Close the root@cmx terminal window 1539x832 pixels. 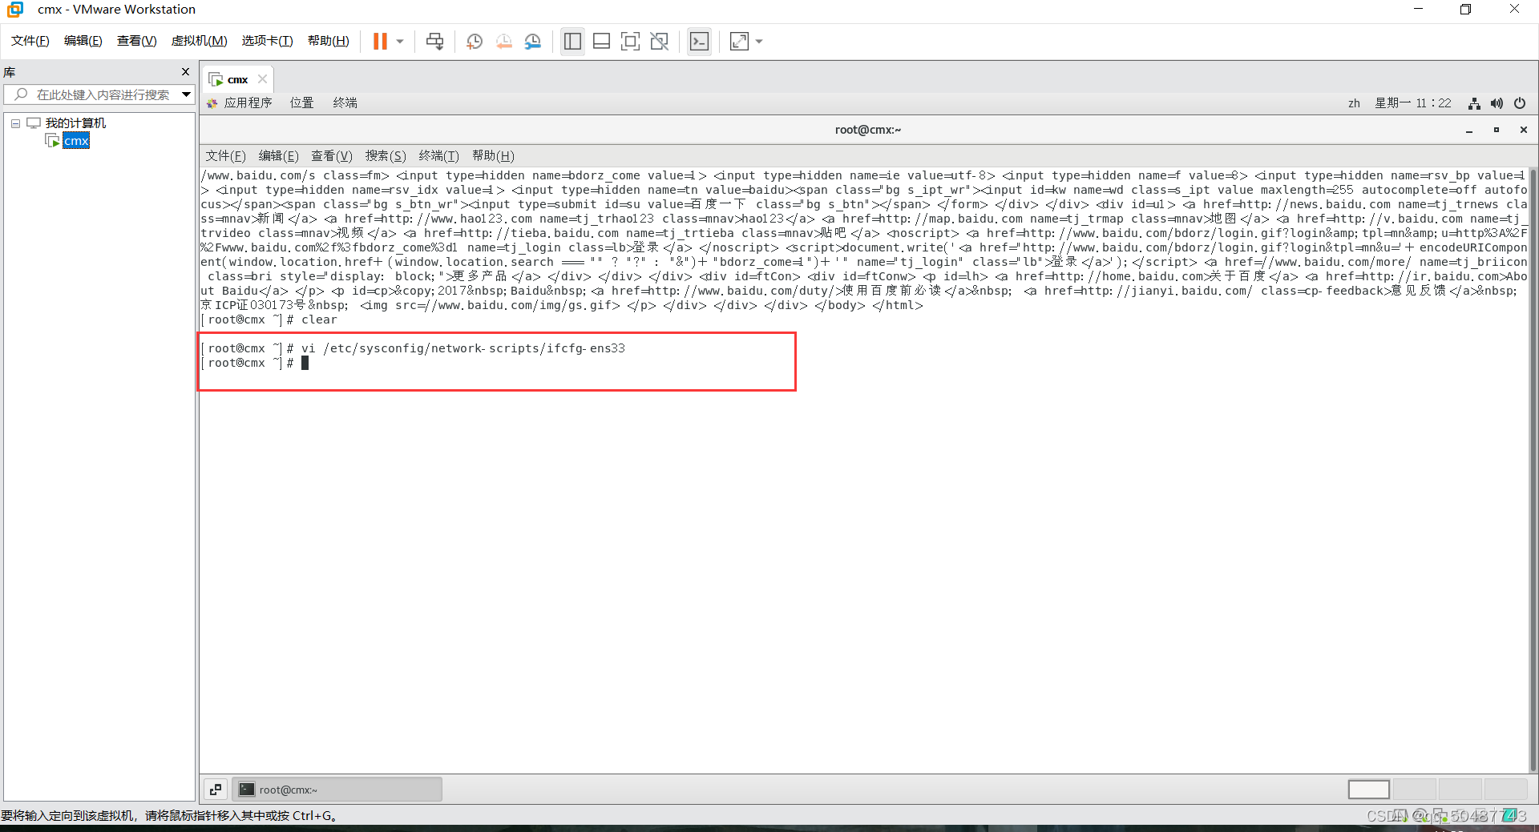[1524, 130]
